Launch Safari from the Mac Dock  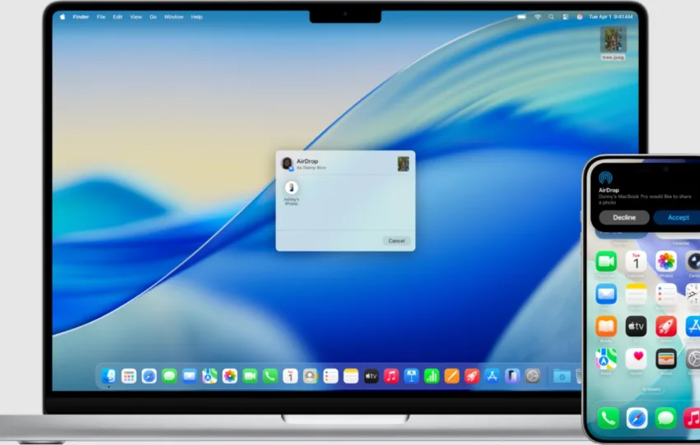[149, 376]
